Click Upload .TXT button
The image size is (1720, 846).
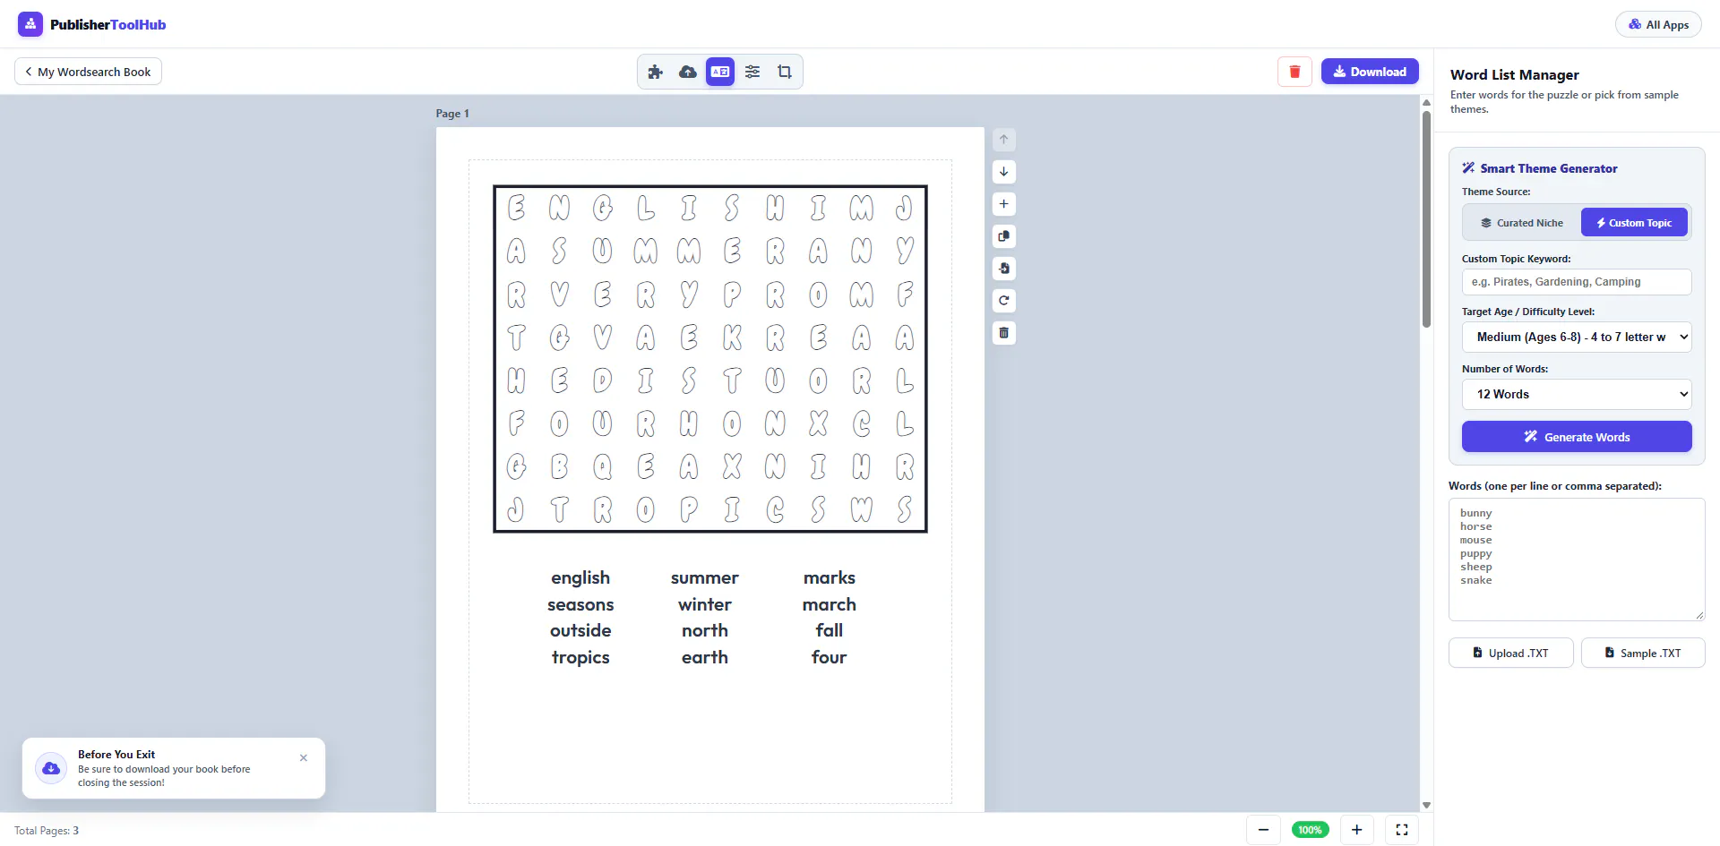[x=1510, y=654]
